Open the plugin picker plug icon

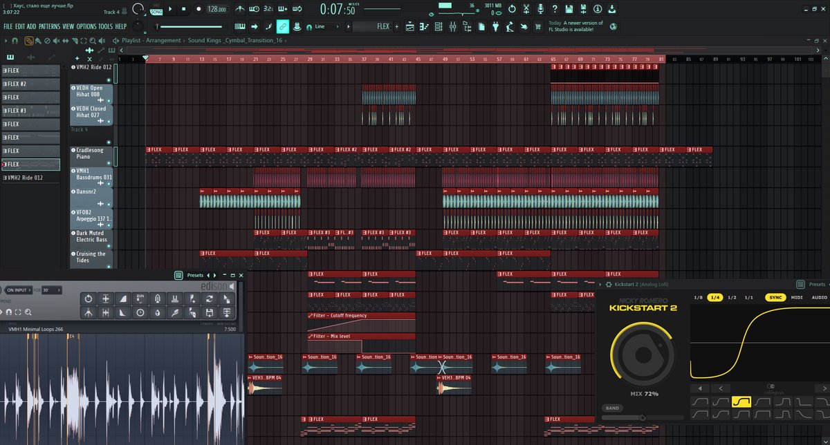click(495, 27)
